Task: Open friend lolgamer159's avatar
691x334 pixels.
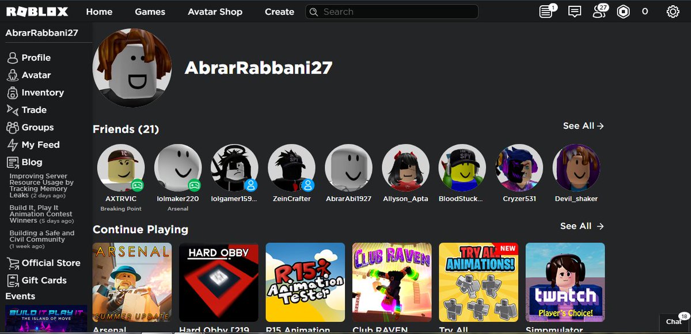Action: [234, 168]
